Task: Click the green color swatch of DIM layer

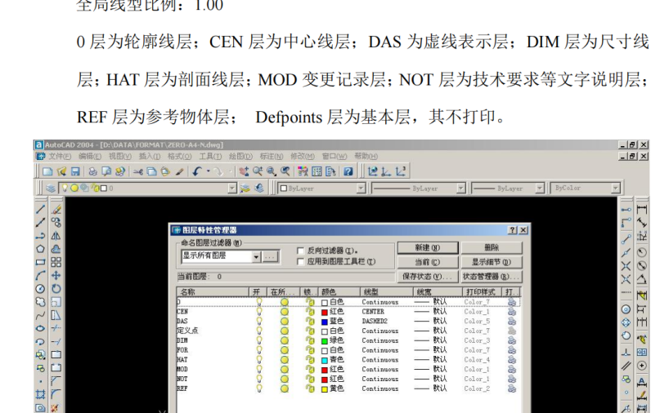Action: coord(325,340)
